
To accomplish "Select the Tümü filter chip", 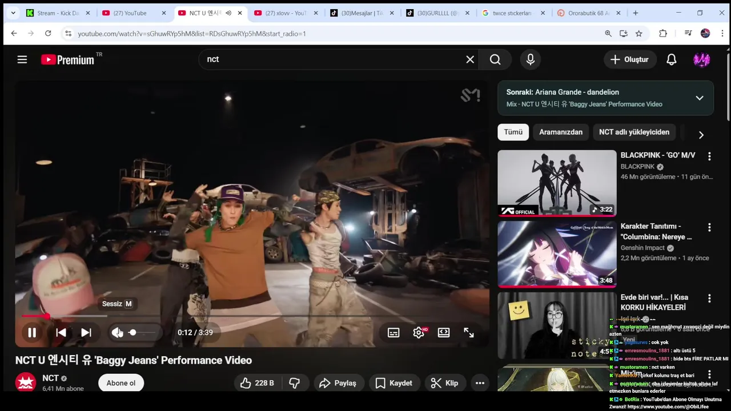I will click(x=513, y=132).
